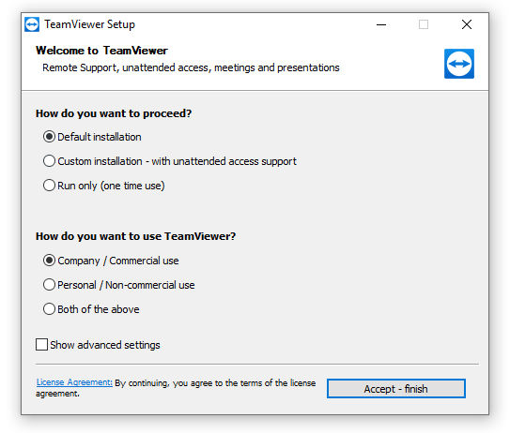Image resolution: width=510 pixels, height=433 pixels.
Task: Click the Remote Support subtitle text
Action: pos(191,67)
